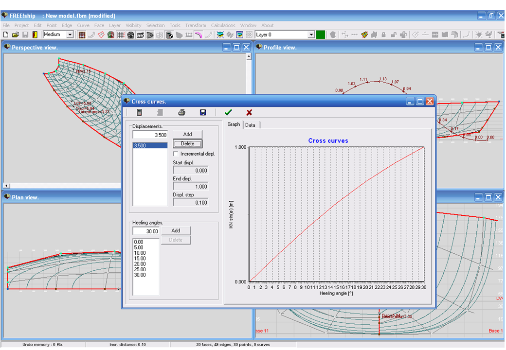Save cross curves with the floppy icon
This screenshot has height=350, width=506.
pos(203,112)
